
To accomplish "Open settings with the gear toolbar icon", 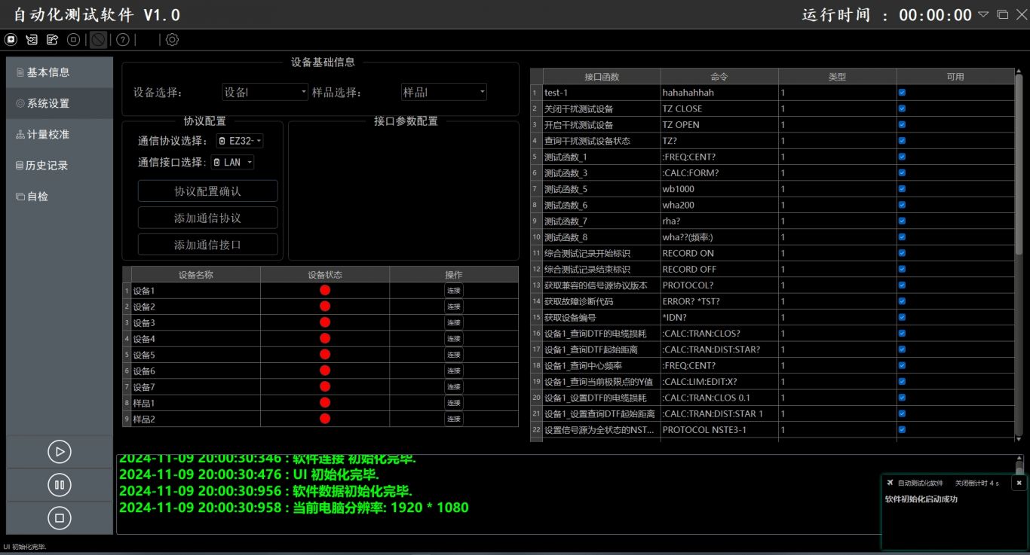I will click(x=172, y=40).
